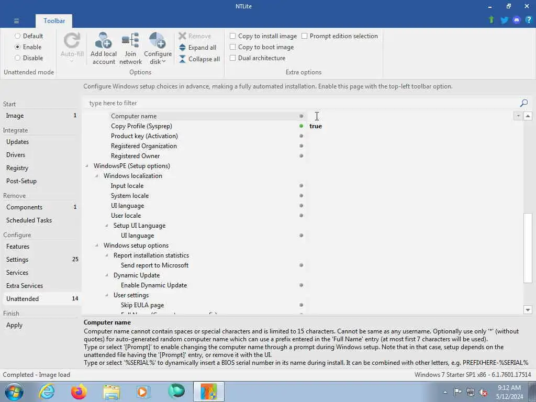Viewport: 536px width, 402px height.
Task: Select the Disable unattended mode radio
Action: click(x=17, y=58)
